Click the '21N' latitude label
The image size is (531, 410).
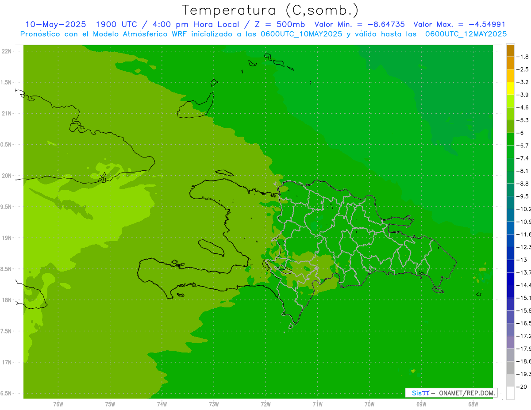[7, 113]
